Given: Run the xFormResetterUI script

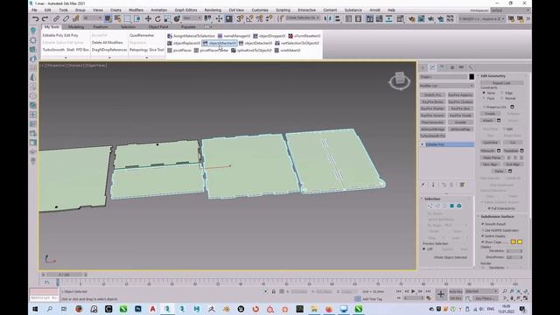Looking at the screenshot, I should click(x=304, y=36).
